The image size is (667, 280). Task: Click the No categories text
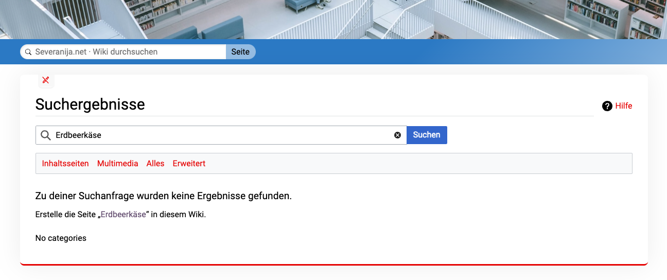[61, 238]
